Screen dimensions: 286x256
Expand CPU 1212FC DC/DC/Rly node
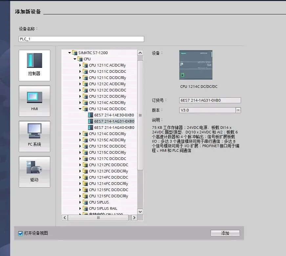[x=80, y=171]
